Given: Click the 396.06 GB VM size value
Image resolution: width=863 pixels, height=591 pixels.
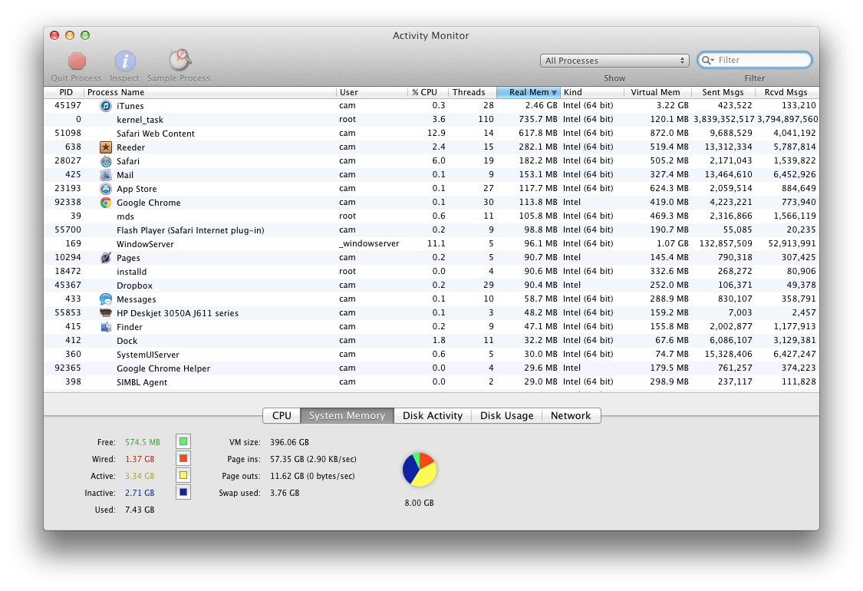Looking at the screenshot, I should point(289,442).
